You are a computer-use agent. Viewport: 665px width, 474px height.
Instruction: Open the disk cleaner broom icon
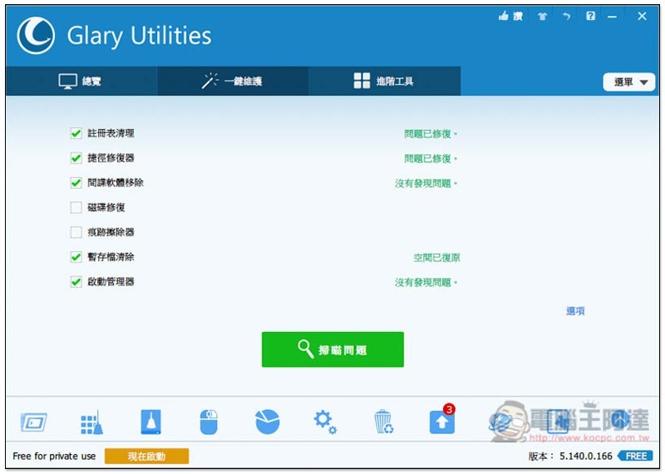[x=151, y=422]
